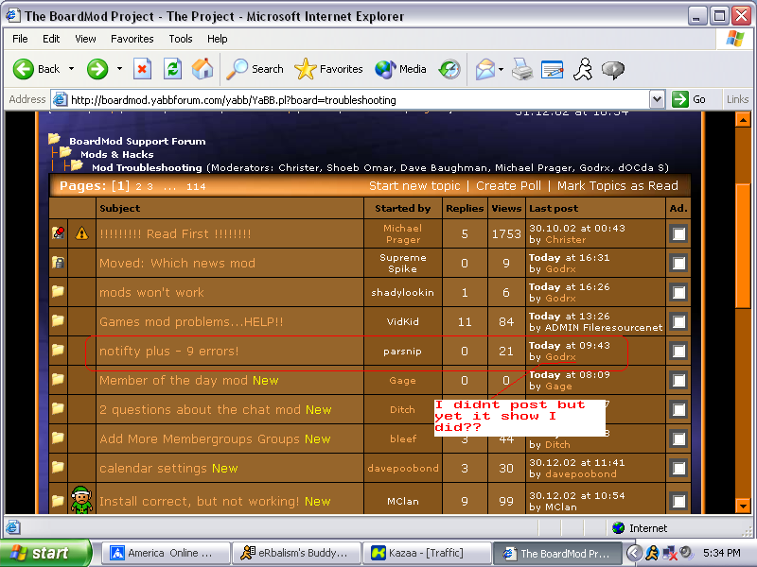Open the Edit menu

coord(51,39)
